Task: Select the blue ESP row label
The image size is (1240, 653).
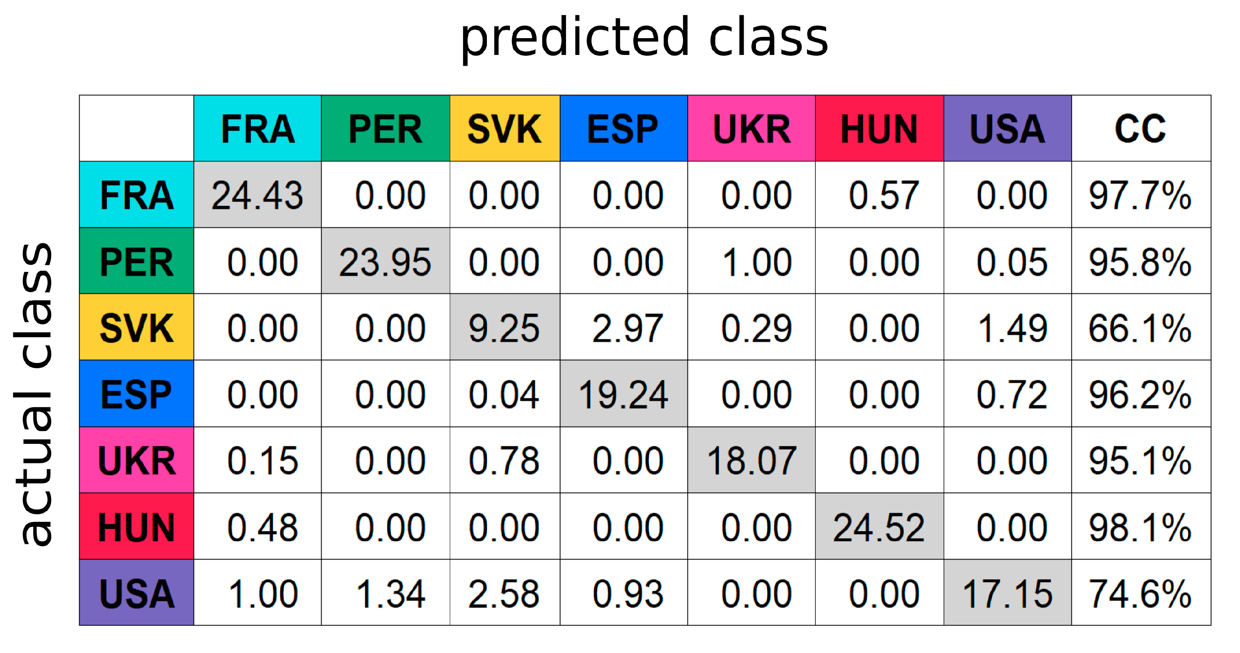Action: click(137, 394)
